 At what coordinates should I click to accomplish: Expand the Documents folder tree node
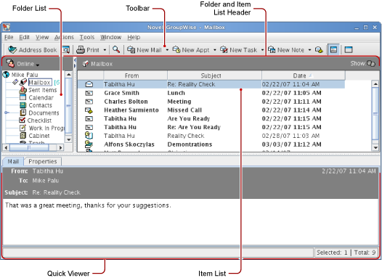7,113
